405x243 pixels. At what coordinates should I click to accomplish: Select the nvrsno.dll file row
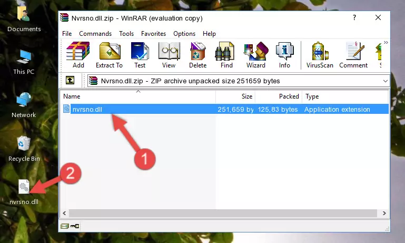click(x=225, y=109)
